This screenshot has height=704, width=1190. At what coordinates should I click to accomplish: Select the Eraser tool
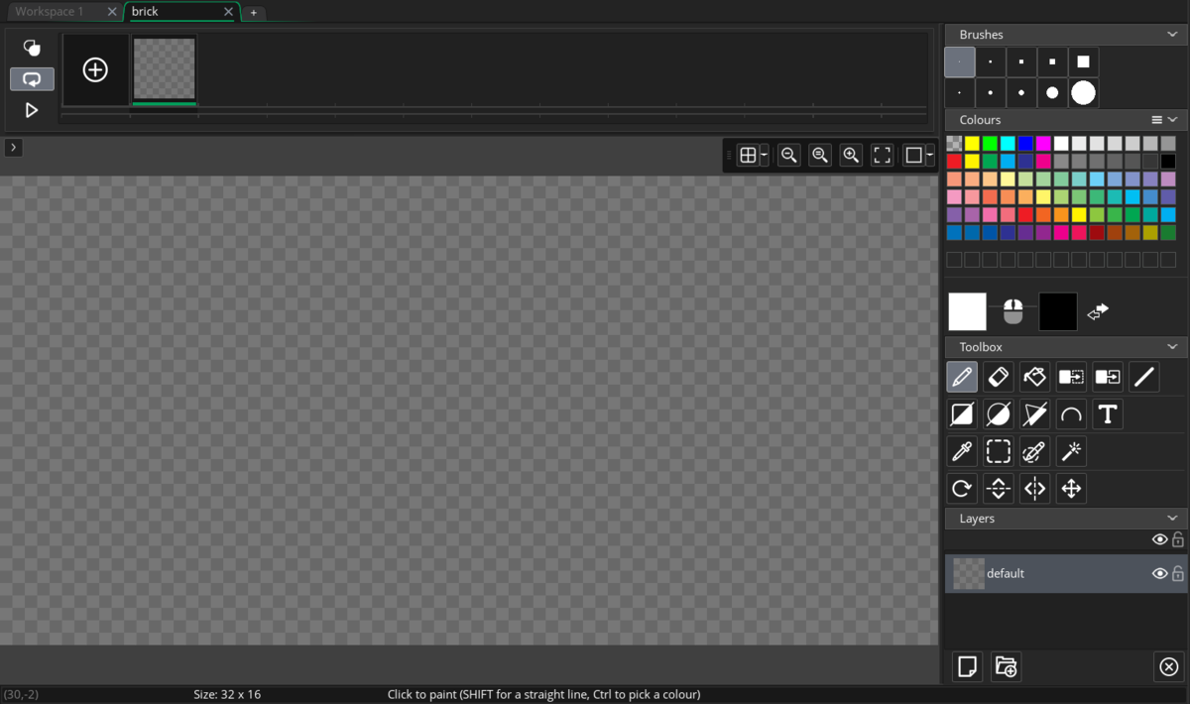pyautogui.click(x=999, y=377)
